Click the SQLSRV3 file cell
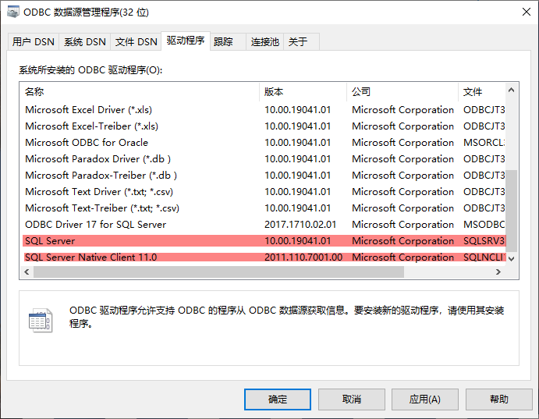Screen dimensions: 539x419 pyautogui.click(x=484, y=241)
